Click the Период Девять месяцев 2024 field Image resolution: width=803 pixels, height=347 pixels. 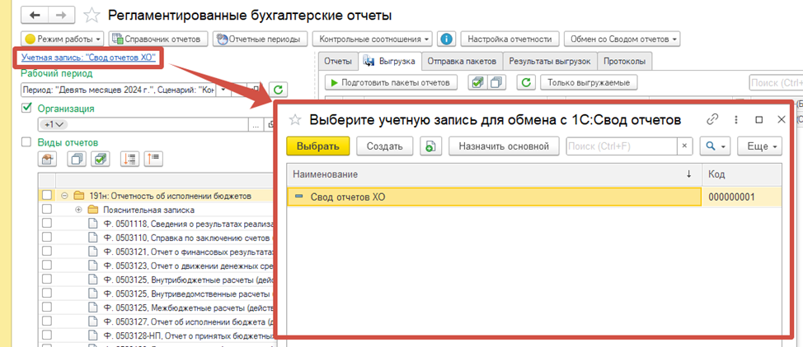tap(120, 90)
